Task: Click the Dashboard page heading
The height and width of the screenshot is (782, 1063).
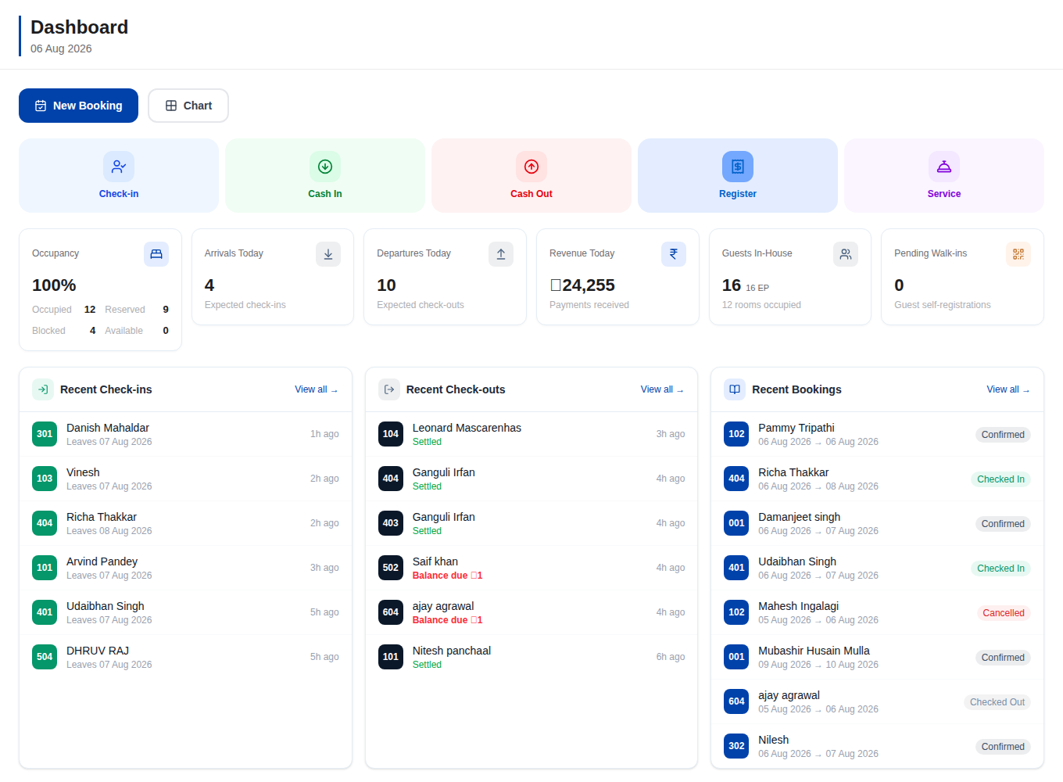Action: tap(79, 27)
